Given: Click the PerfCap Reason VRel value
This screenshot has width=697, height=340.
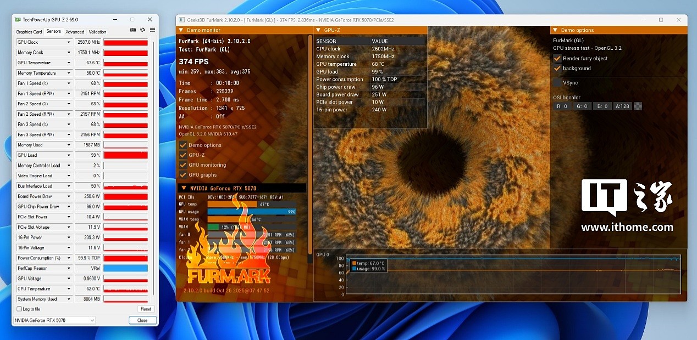Looking at the screenshot, I should [88, 268].
